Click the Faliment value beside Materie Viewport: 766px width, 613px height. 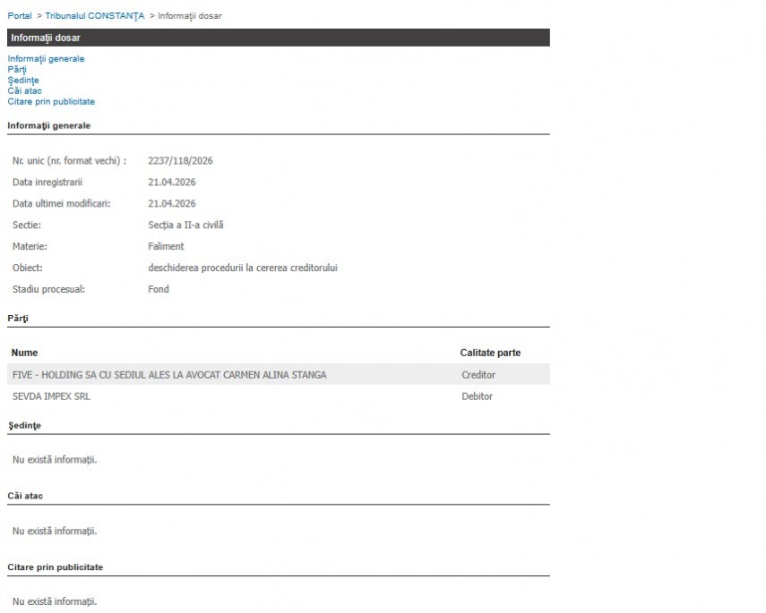pos(166,247)
